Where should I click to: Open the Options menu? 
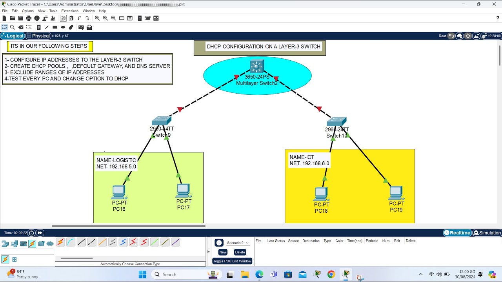click(27, 11)
